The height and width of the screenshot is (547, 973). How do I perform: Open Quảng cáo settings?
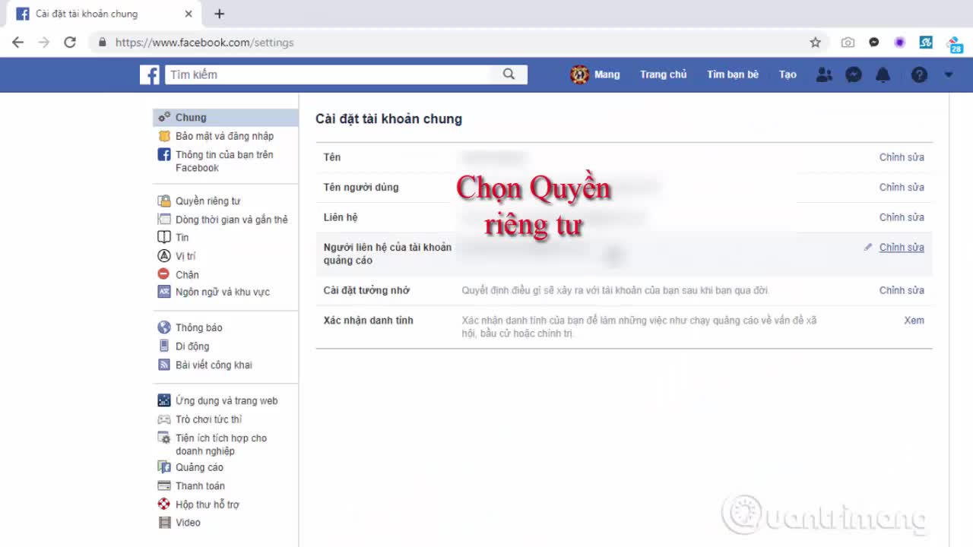pyautogui.click(x=199, y=468)
